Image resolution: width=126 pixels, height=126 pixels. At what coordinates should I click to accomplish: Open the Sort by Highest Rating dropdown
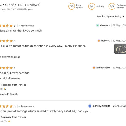[x=111, y=16]
